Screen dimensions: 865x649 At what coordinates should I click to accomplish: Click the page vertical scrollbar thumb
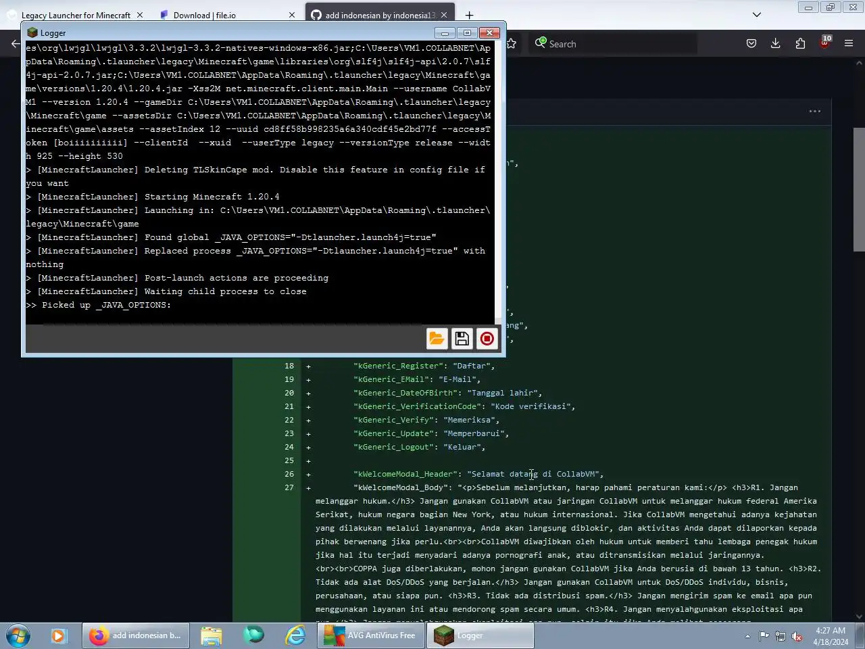tap(859, 189)
